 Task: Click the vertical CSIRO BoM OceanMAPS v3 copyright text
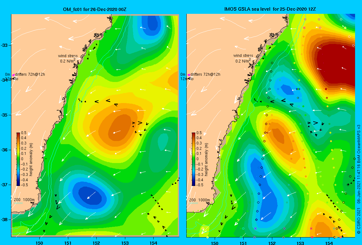[x=359, y=180]
